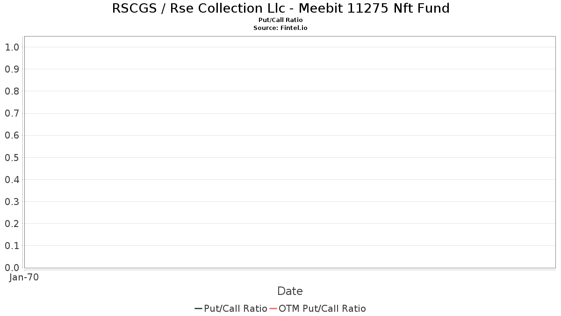Click the 0.0 y-axis label
The width and height of the screenshot is (561, 316).
[x=12, y=268]
